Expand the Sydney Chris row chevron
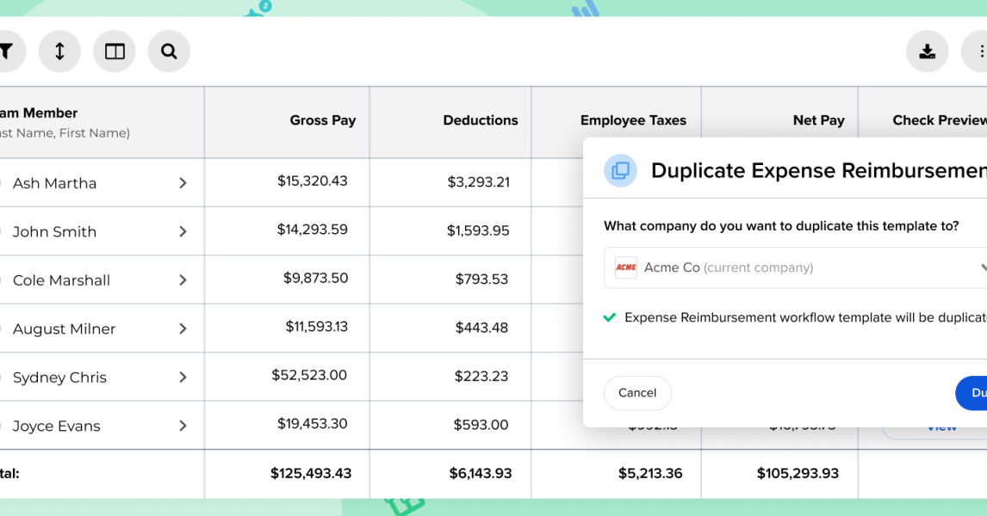This screenshot has width=987, height=516. pyautogui.click(x=182, y=377)
